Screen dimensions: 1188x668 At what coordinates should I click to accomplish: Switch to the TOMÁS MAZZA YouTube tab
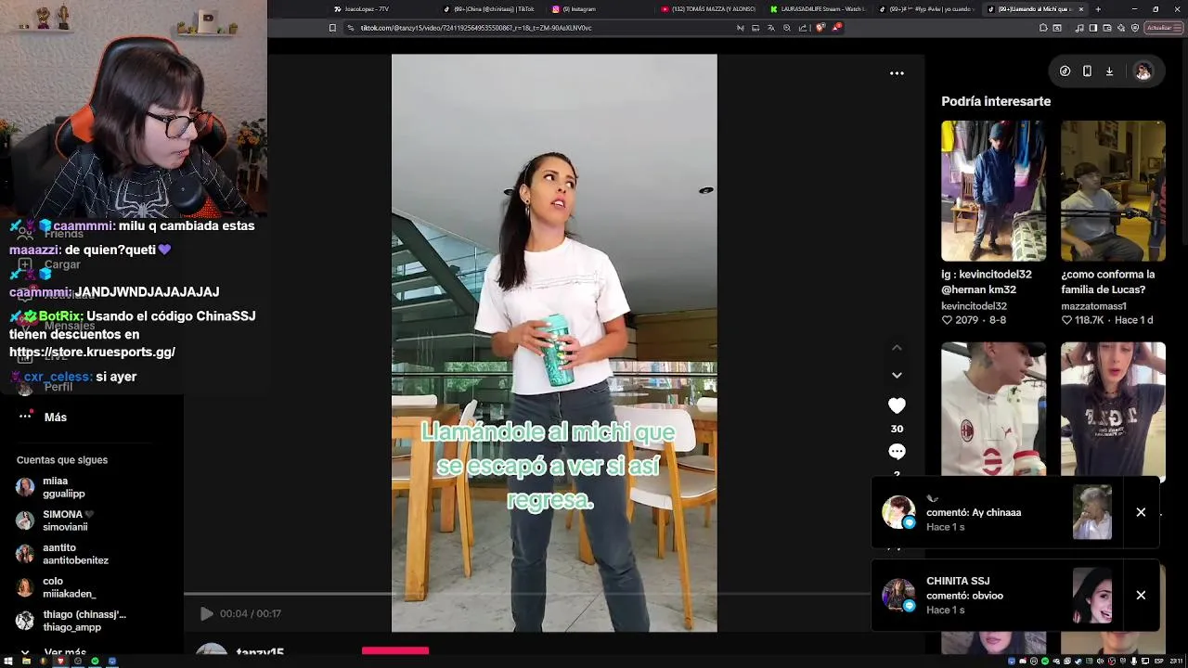pos(708,9)
